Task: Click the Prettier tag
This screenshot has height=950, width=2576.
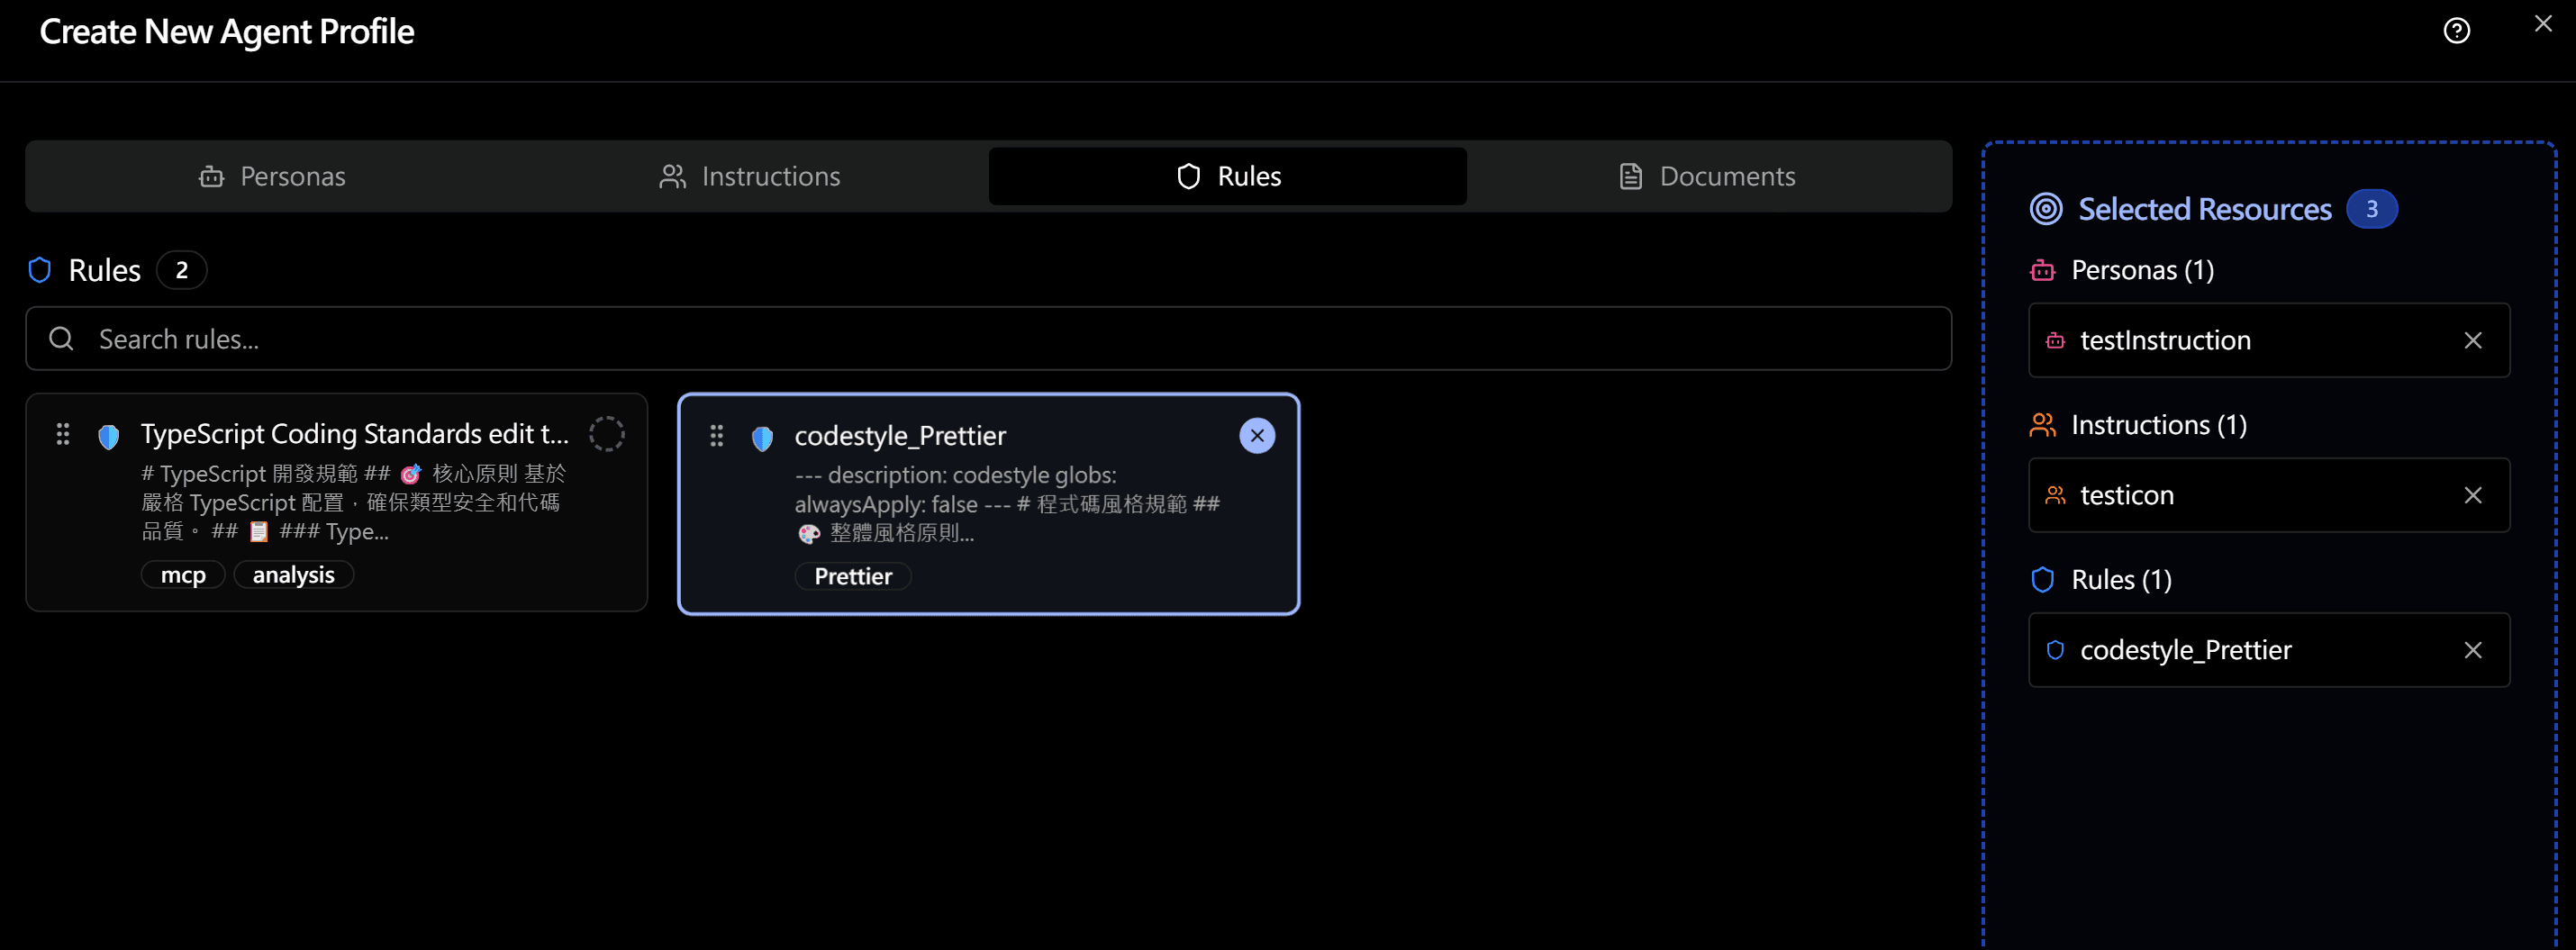Action: coord(852,576)
